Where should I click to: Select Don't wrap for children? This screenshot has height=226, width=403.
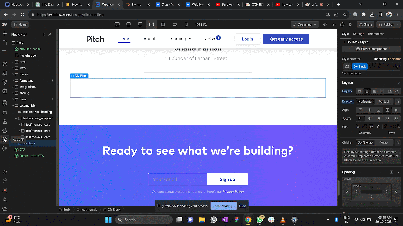365,142
